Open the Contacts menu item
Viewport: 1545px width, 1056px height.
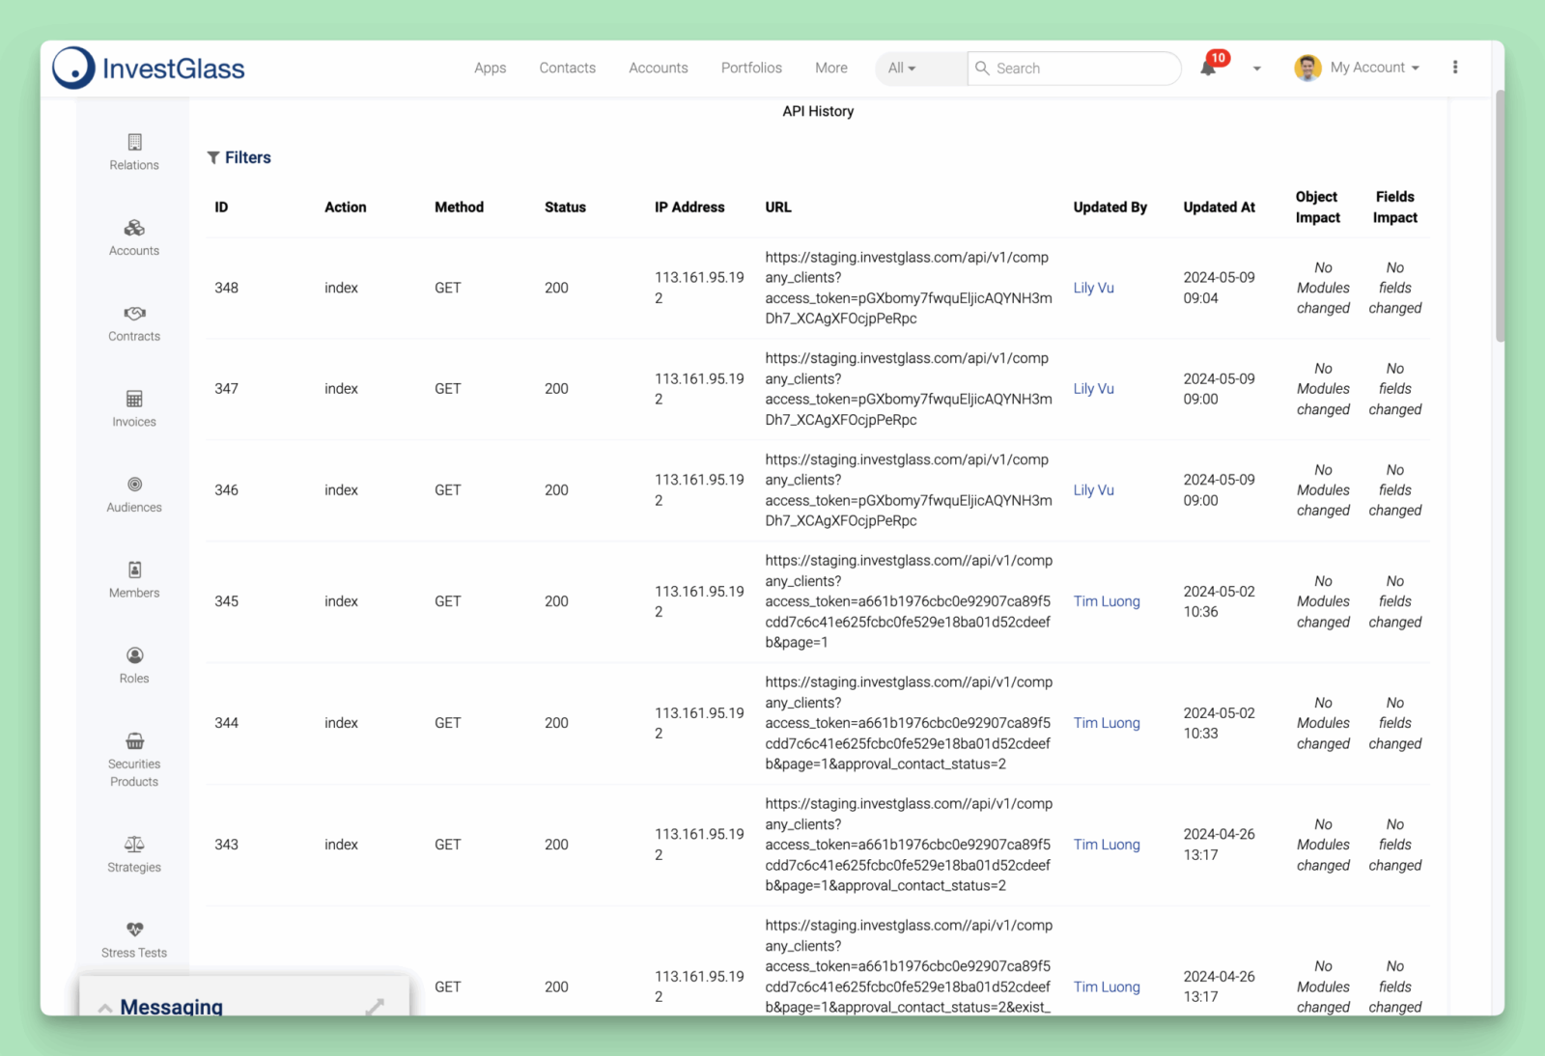[567, 68]
